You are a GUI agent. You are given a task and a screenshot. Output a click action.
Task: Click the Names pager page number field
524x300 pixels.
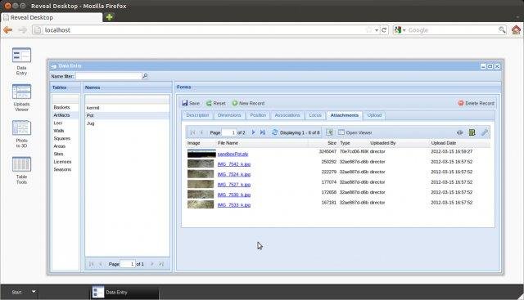pyautogui.click(x=128, y=264)
